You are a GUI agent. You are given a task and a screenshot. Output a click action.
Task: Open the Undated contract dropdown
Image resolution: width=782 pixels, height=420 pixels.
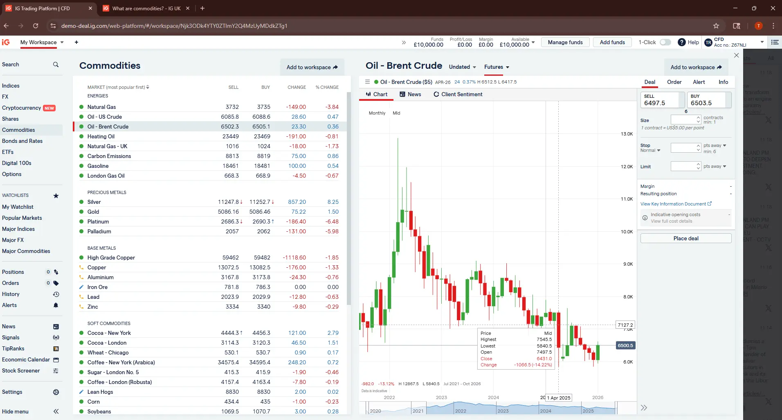click(462, 67)
